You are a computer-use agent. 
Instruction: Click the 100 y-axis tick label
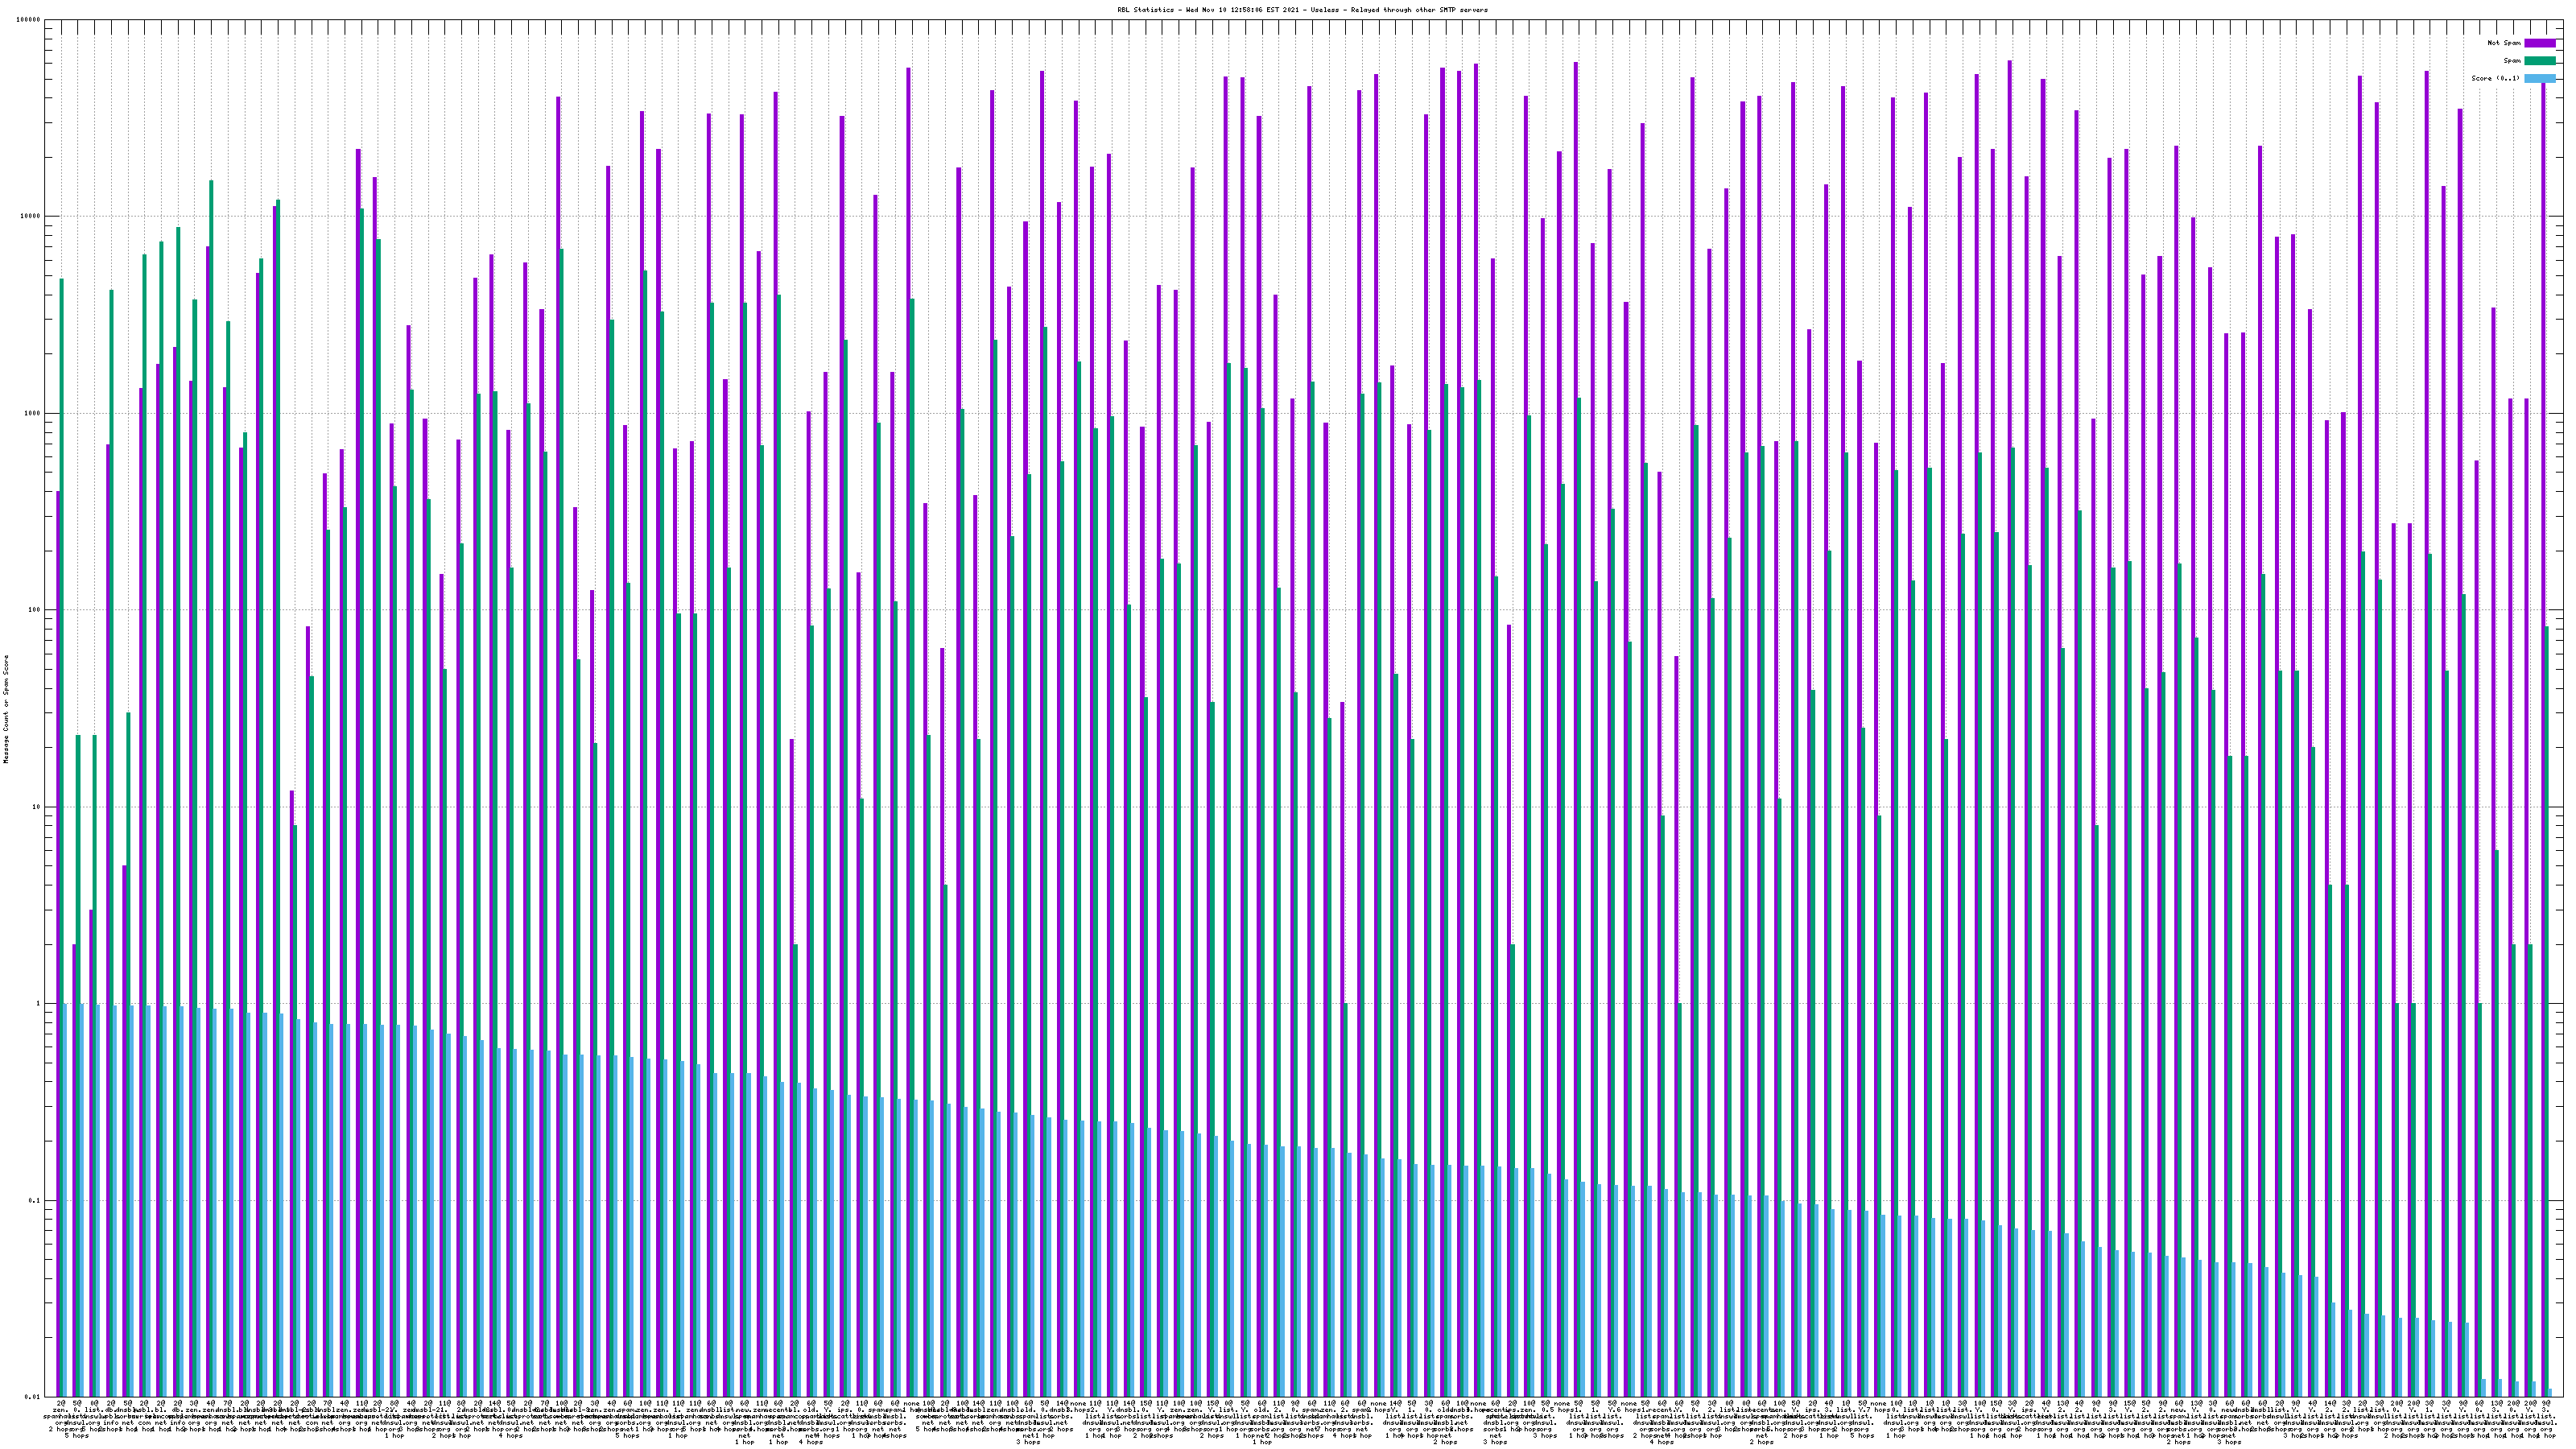(x=34, y=610)
